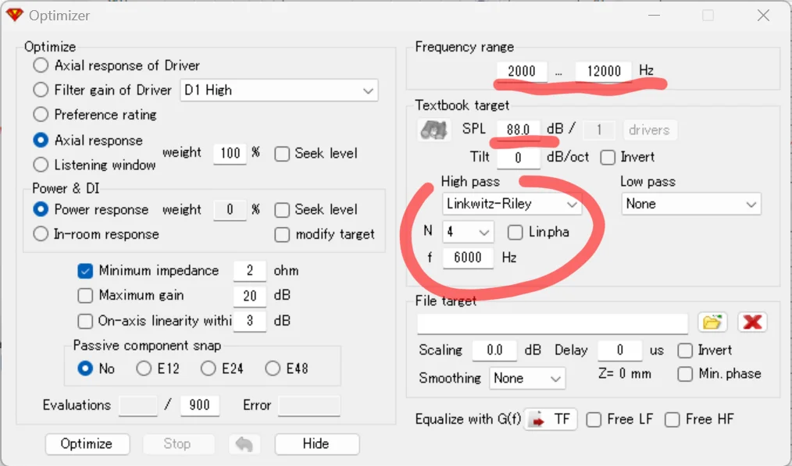
Task: Select the Preference rating radio option
Action: tap(41, 115)
